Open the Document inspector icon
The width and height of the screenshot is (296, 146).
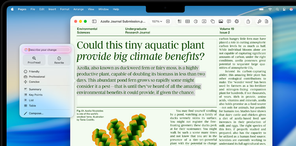click(266, 22)
